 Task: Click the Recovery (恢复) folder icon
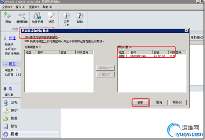(6, 118)
